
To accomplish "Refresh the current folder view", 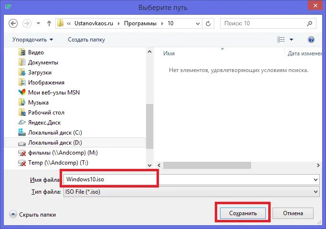I will coord(208,23).
